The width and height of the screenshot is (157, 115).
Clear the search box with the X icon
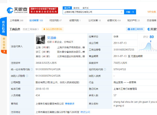[122, 12]
